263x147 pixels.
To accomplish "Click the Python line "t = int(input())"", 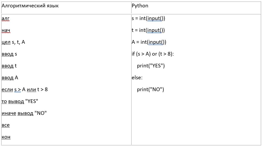I will (148, 30).
